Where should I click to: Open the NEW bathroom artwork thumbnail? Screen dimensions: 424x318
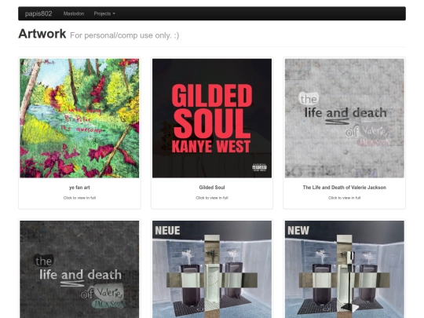coord(345,269)
